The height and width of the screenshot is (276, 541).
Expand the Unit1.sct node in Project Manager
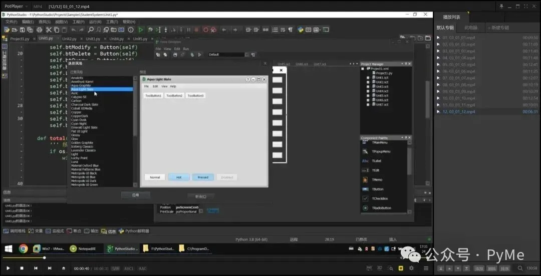point(368,78)
